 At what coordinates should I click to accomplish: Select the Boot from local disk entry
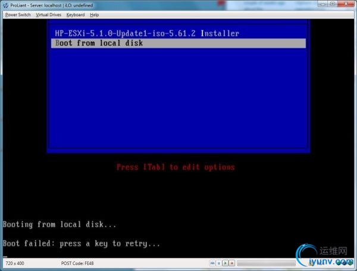[x=178, y=43]
